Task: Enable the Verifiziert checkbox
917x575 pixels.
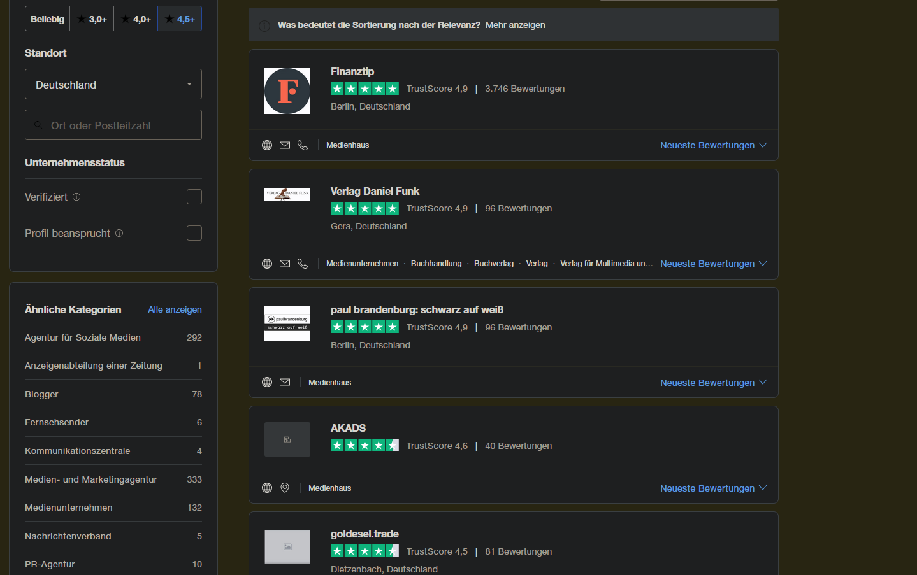Action: [x=194, y=197]
